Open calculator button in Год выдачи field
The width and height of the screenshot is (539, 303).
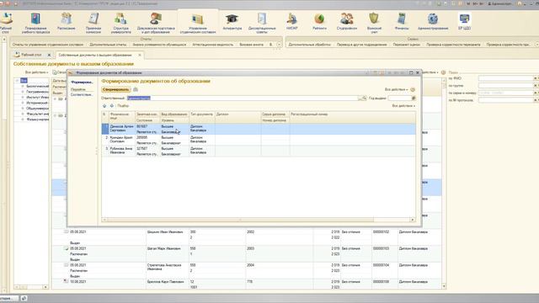[414, 98]
